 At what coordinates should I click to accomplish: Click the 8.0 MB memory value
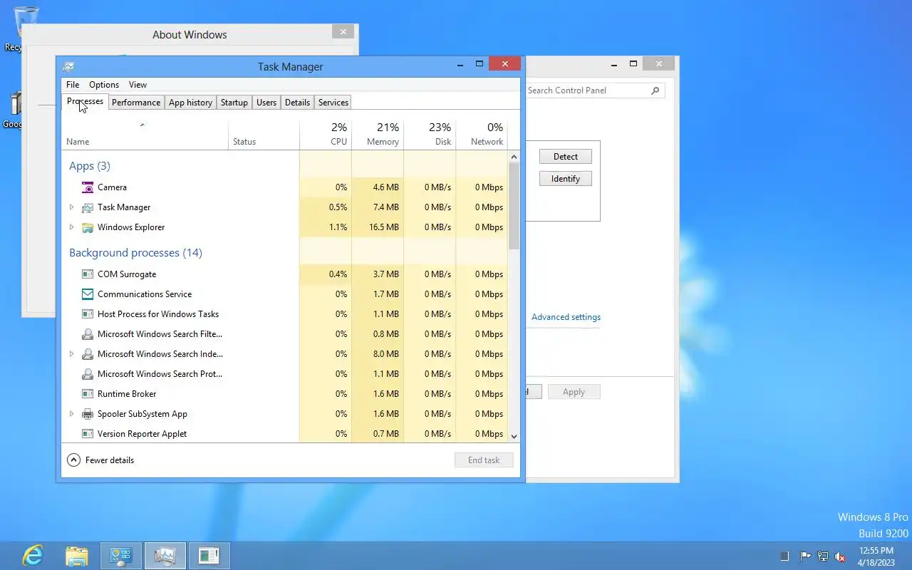click(x=386, y=354)
